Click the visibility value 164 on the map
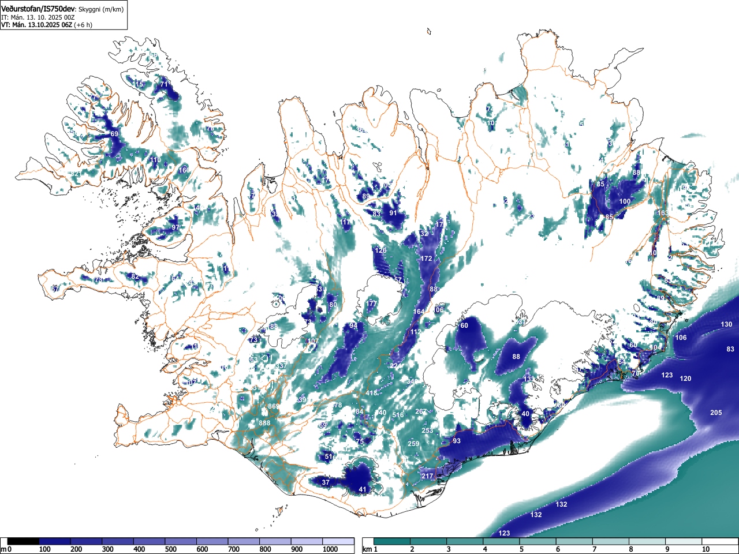 (x=419, y=312)
